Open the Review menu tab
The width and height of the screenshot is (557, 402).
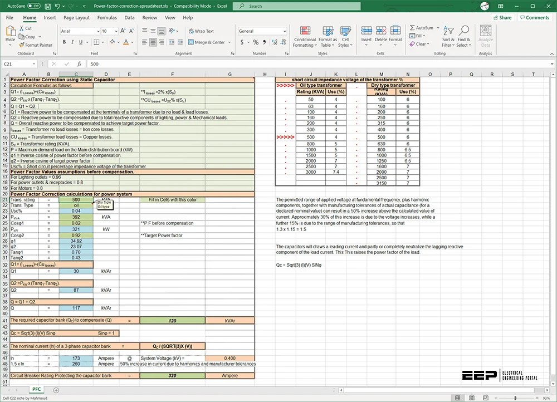point(149,17)
